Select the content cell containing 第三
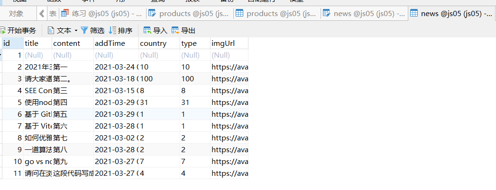Image resolution: width=496 pixels, height=190 pixels. (60, 90)
